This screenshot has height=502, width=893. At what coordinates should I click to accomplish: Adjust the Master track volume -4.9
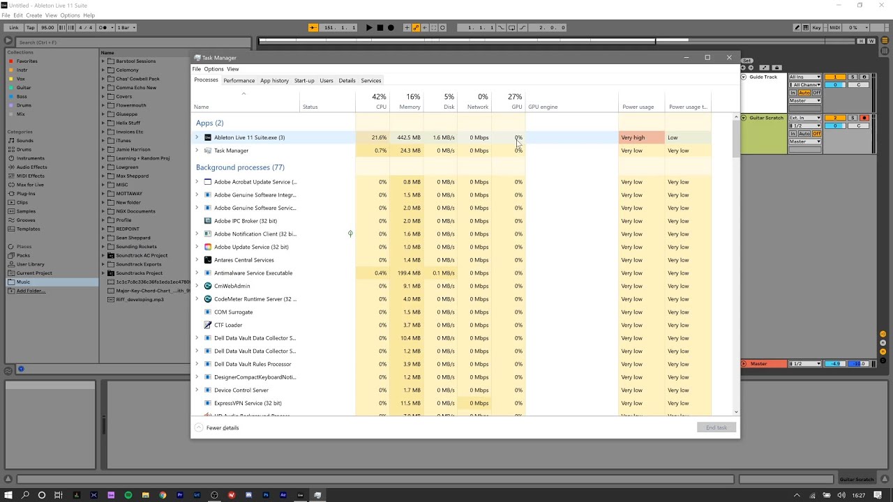coord(836,364)
